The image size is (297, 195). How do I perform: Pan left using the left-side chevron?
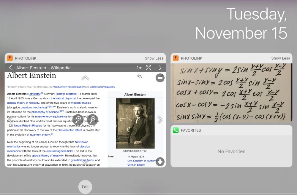pyautogui.click(x=10, y=119)
